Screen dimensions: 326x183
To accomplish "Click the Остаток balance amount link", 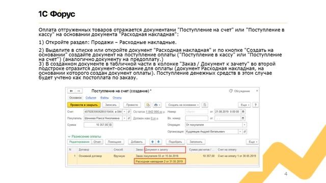I will click(154, 112).
